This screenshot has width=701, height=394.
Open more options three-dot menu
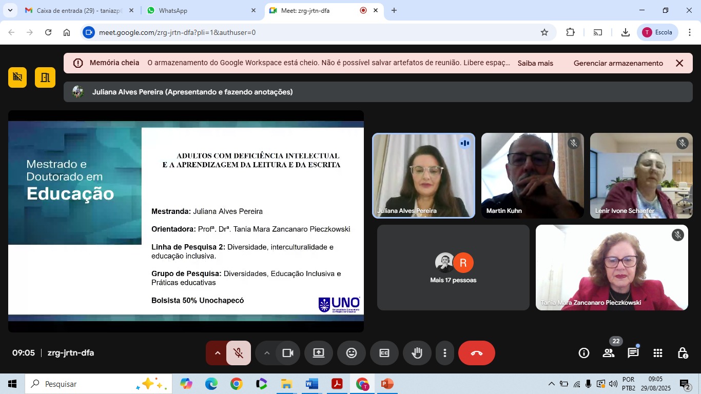[x=444, y=353]
